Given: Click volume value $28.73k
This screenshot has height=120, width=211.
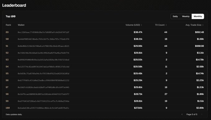Looking at the screenshot, I should point(138,94).
